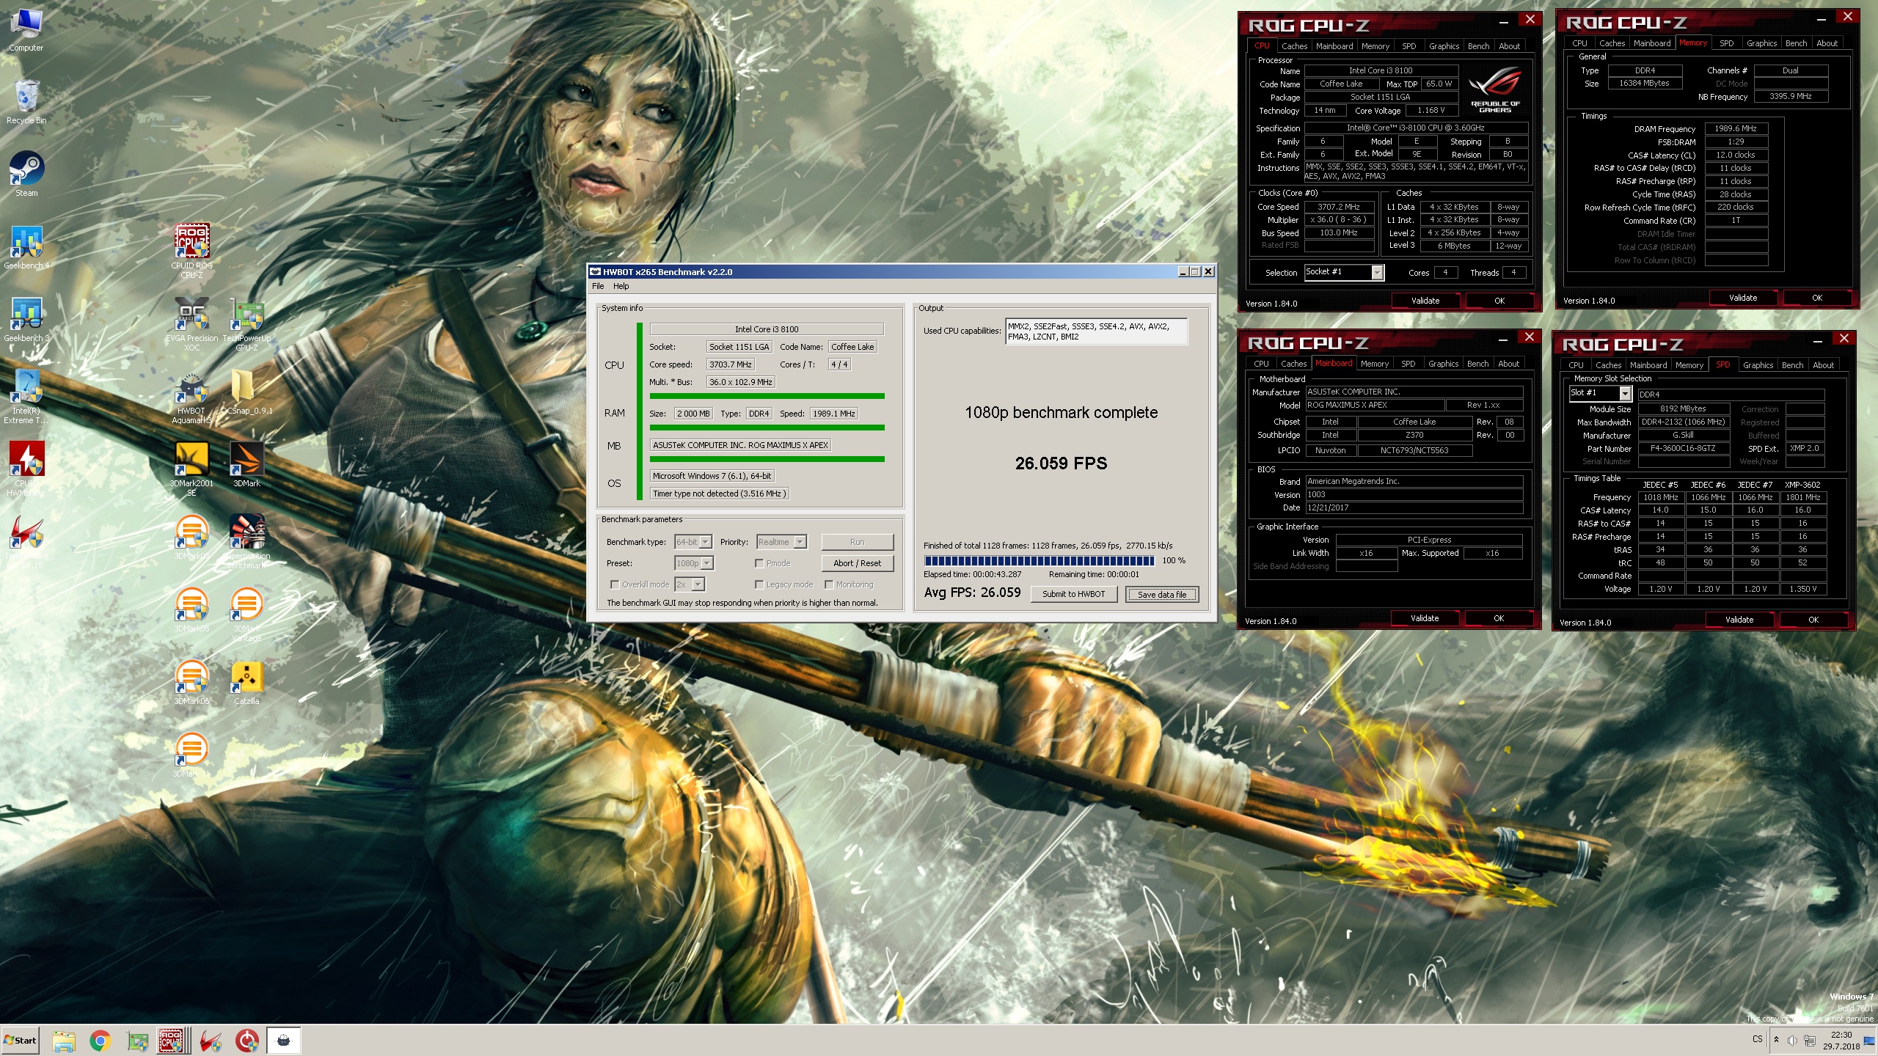This screenshot has width=1878, height=1056.
Task: Click the benchmark 100% progress bar
Action: coord(1039,560)
